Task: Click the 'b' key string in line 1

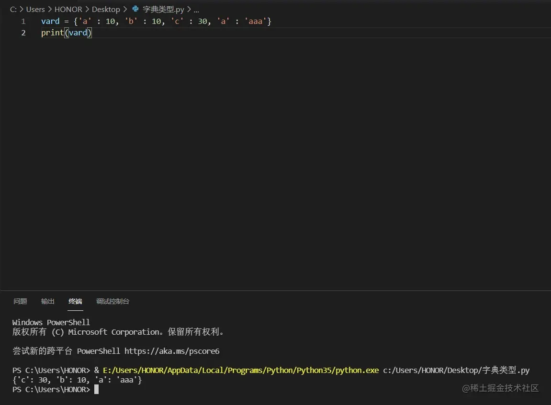Action: (131, 22)
